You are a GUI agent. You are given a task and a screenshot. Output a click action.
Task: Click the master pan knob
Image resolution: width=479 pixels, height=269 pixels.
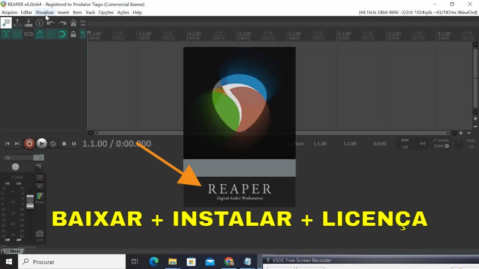(x=15, y=167)
